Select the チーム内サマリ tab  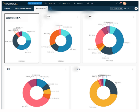coord(40,9)
